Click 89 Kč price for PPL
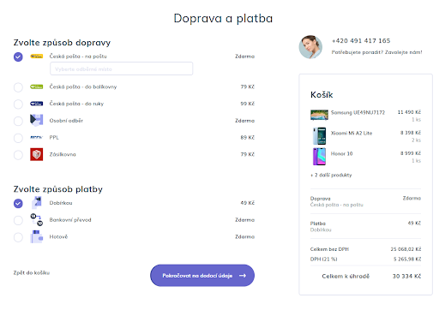This screenshot has width=439, height=316. (x=247, y=137)
